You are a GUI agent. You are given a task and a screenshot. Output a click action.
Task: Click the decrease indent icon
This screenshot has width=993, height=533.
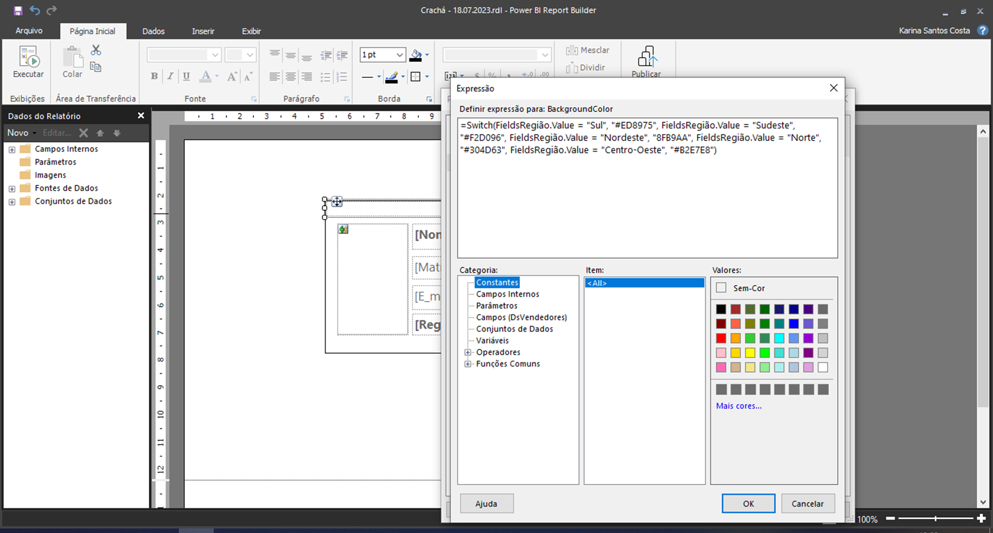click(325, 55)
